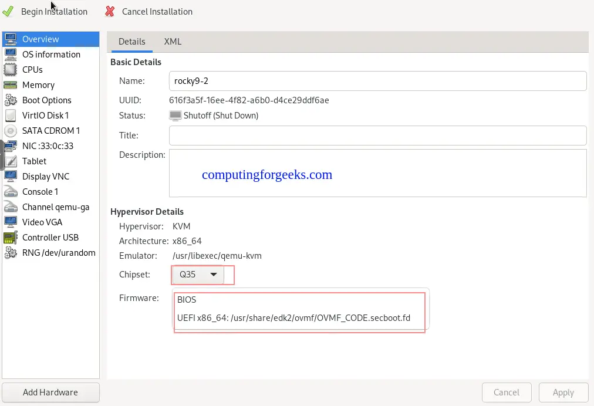594x406 pixels.
Task: Select the Display VNC monitor icon
Action: pyautogui.click(x=11, y=176)
